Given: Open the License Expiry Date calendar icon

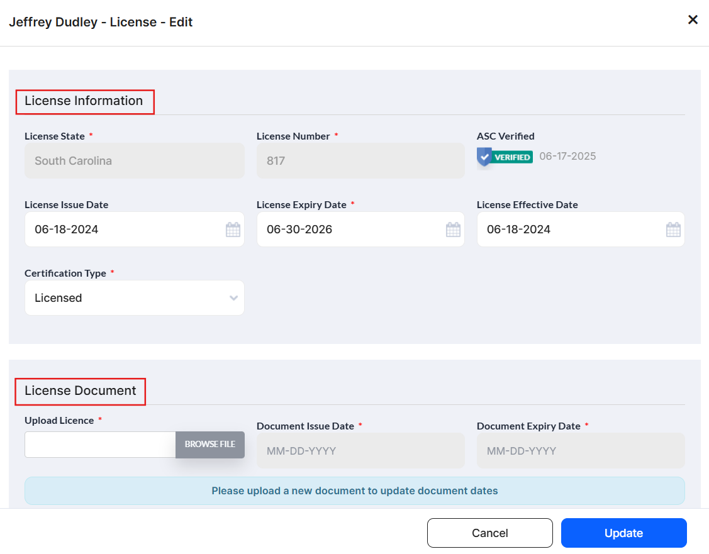Looking at the screenshot, I should point(453,229).
